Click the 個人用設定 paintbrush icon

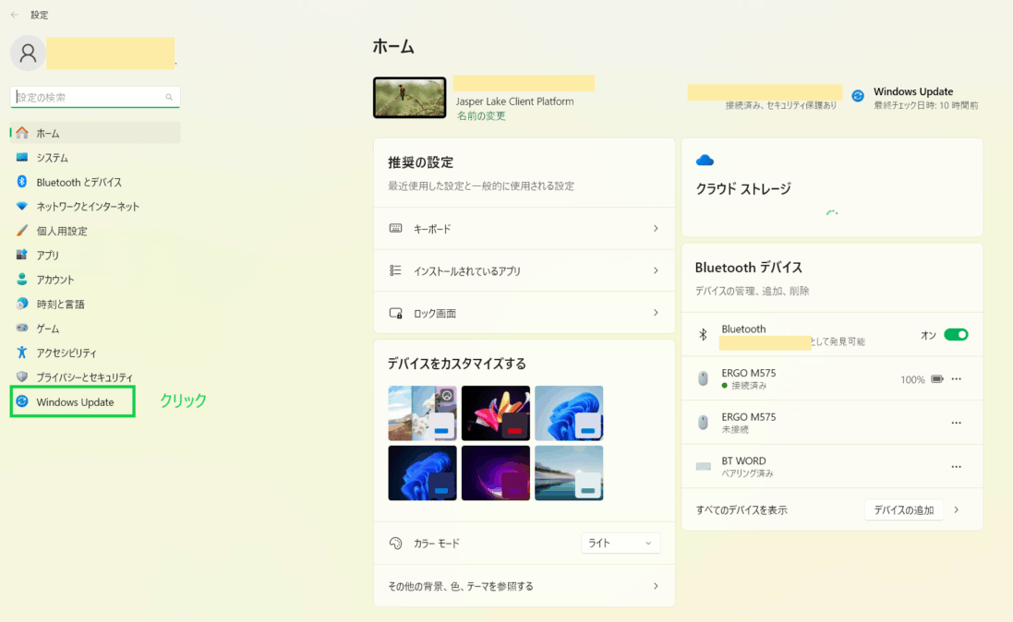click(x=22, y=230)
